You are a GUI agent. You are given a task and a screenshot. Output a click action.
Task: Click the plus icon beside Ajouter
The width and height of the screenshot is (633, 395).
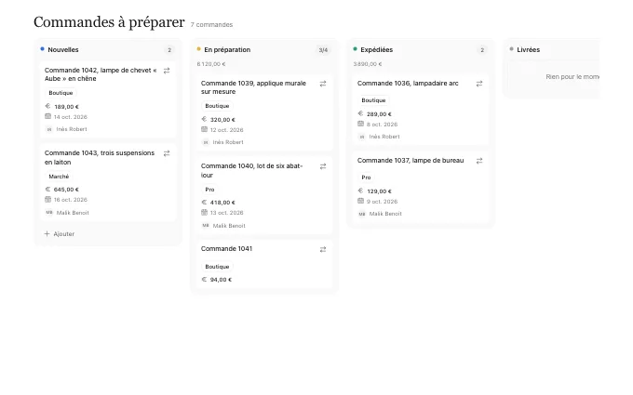47,234
